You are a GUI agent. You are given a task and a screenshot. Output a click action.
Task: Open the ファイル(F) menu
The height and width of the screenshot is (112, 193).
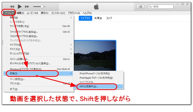coord(9,13)
